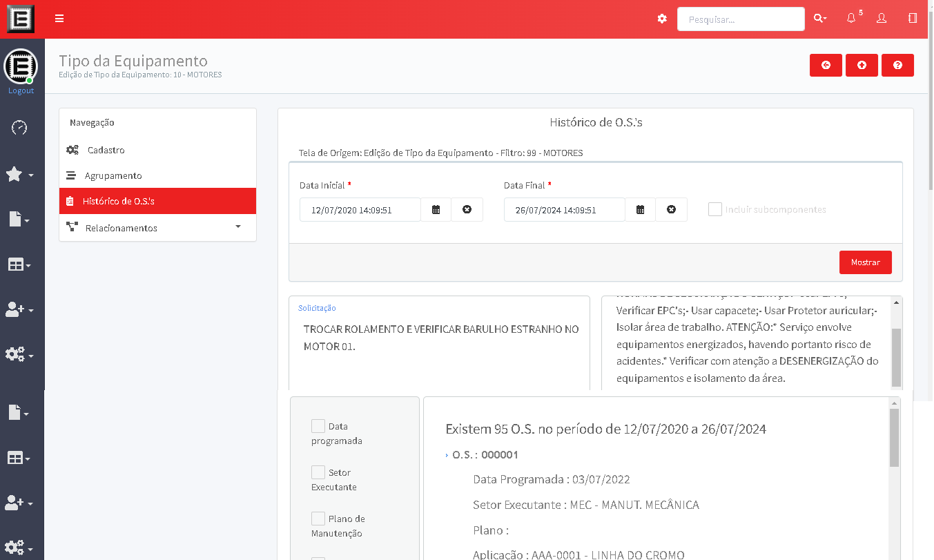Open the notifications bell icon
The height and width of the screenshot is (560, 934).
851,19
